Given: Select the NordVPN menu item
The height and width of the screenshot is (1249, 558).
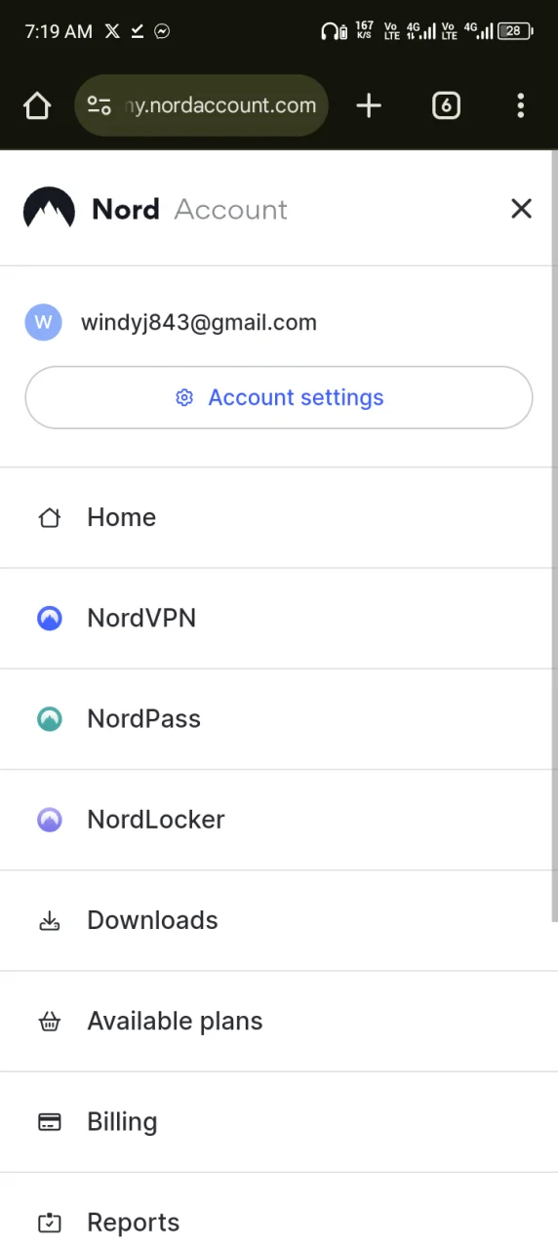Looking at the screenshot, I should [279, 618].
